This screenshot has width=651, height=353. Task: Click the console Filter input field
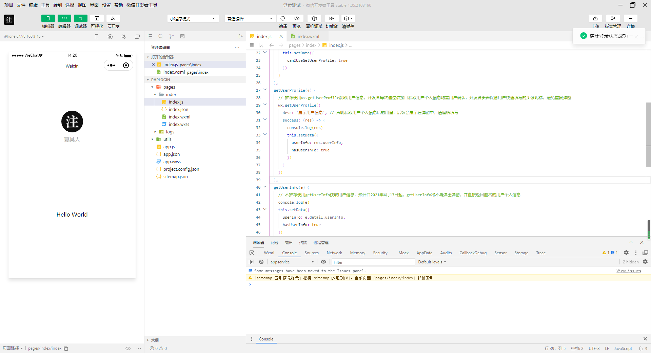(x=373, y=262)
